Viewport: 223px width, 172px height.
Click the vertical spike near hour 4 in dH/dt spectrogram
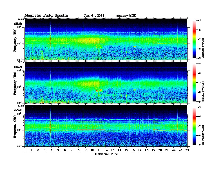tap(50, 35)
